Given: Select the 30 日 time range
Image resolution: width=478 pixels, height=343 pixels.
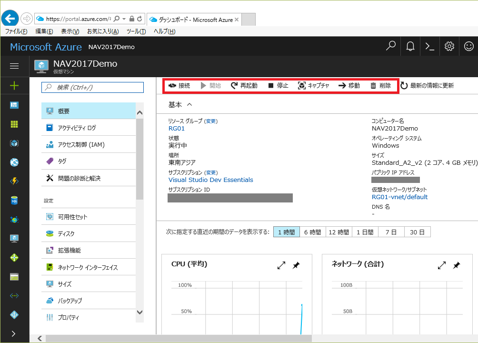Looking at the screenshot, I should (418, 232).
